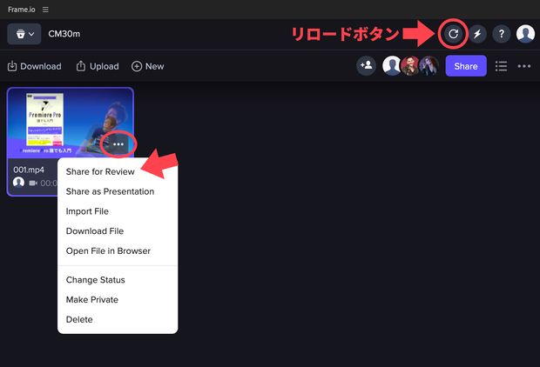Switch to list view icon

[x=501, y=66]
